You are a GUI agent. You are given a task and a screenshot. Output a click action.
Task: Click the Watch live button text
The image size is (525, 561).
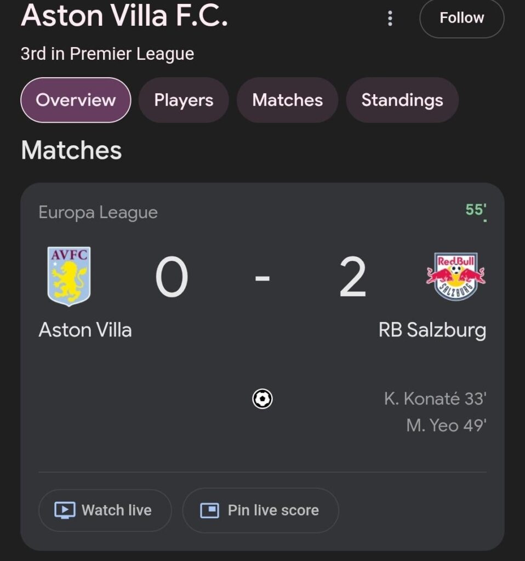click(116, 511)
